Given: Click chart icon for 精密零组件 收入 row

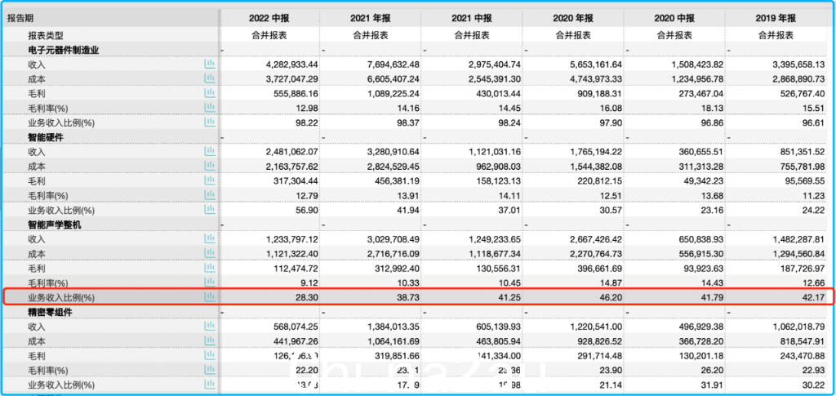Looking at the screenshot, I should (210, 326).
